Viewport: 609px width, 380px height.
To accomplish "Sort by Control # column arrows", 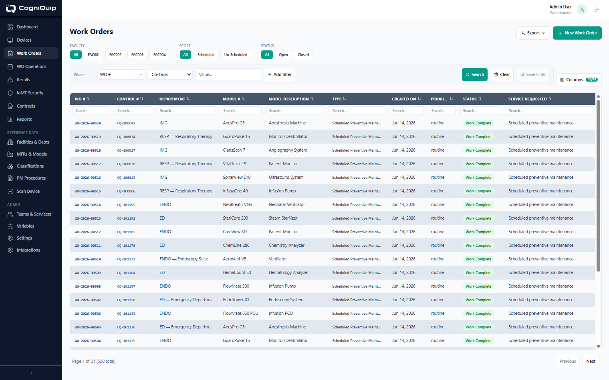I will click(141, 99).
